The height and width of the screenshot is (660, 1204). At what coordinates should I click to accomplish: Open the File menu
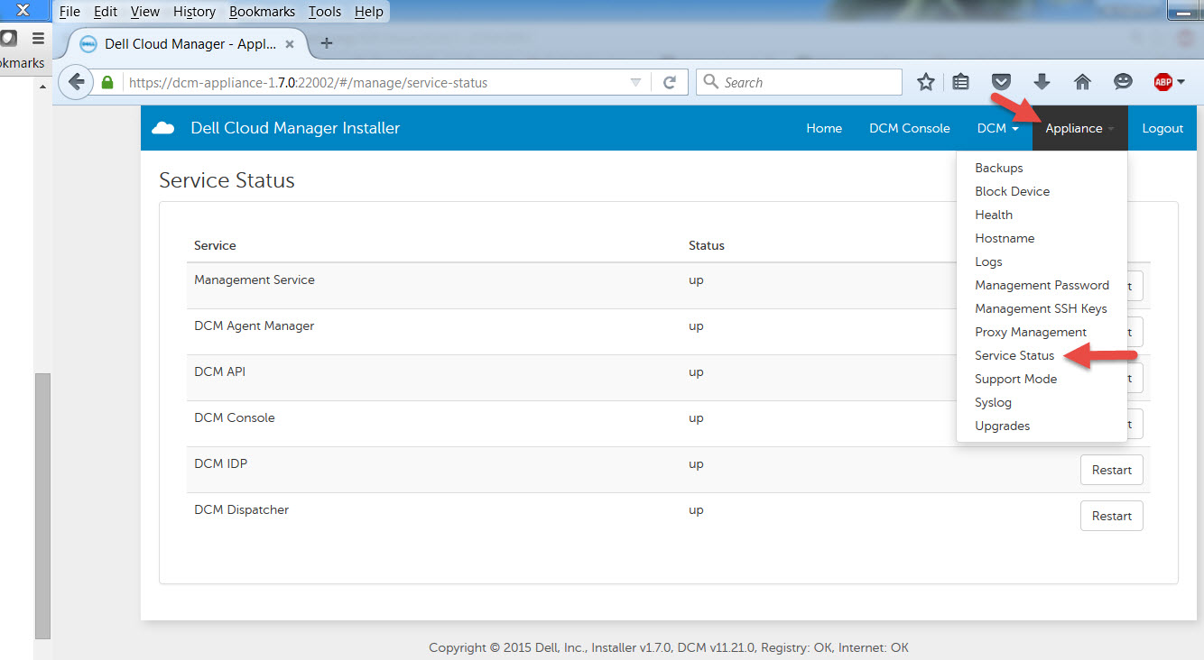[x=69, y=12]
